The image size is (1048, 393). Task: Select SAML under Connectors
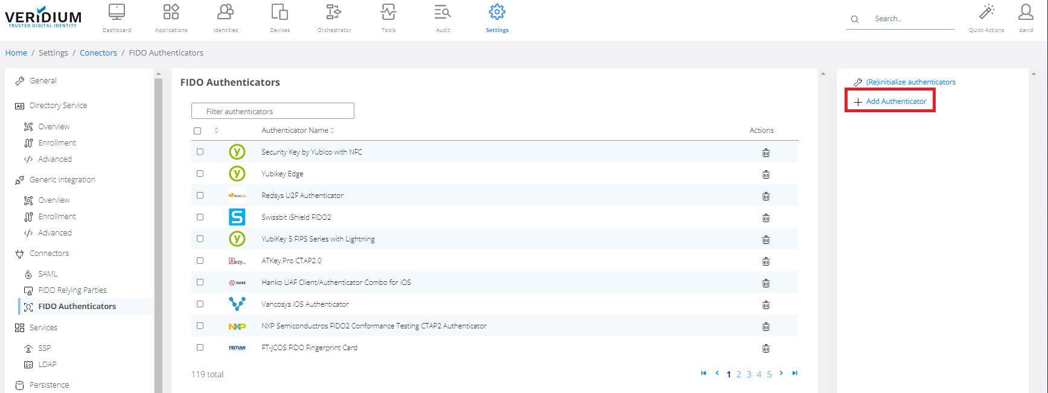(48, 274)
